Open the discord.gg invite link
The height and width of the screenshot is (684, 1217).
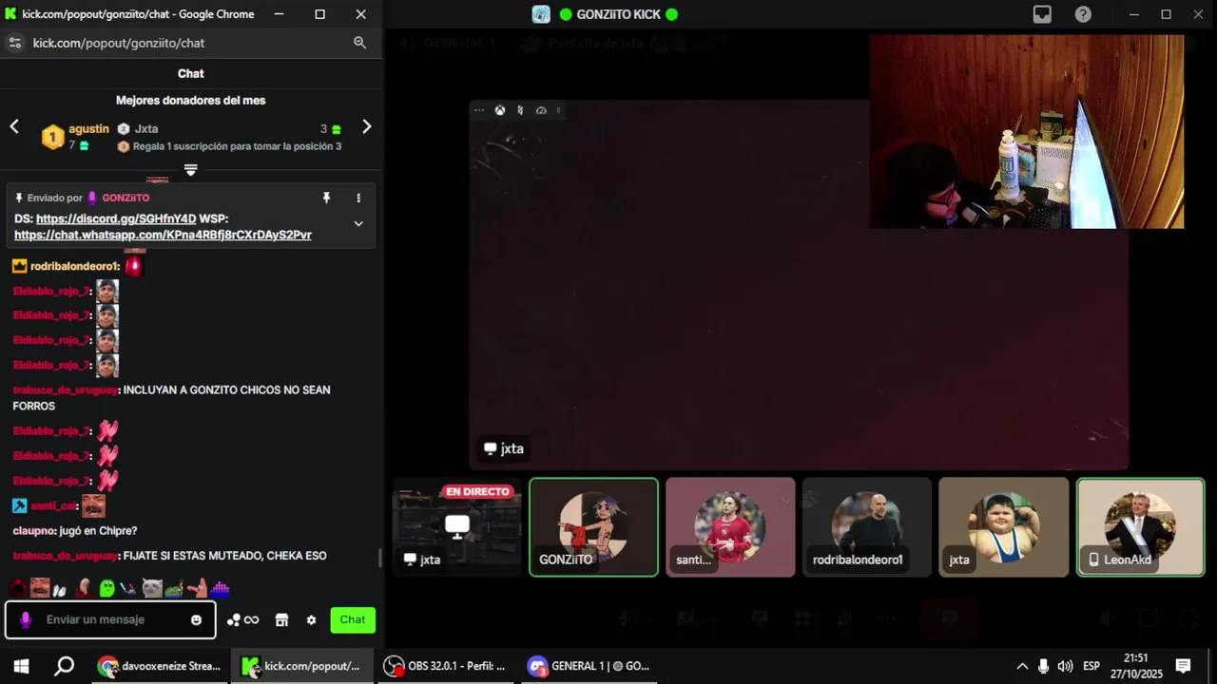coord(116,218)
